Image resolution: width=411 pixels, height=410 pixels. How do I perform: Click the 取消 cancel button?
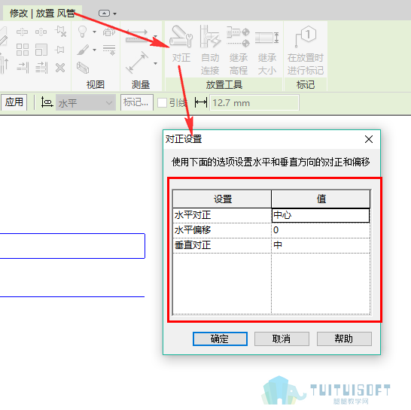pos(282,339)
